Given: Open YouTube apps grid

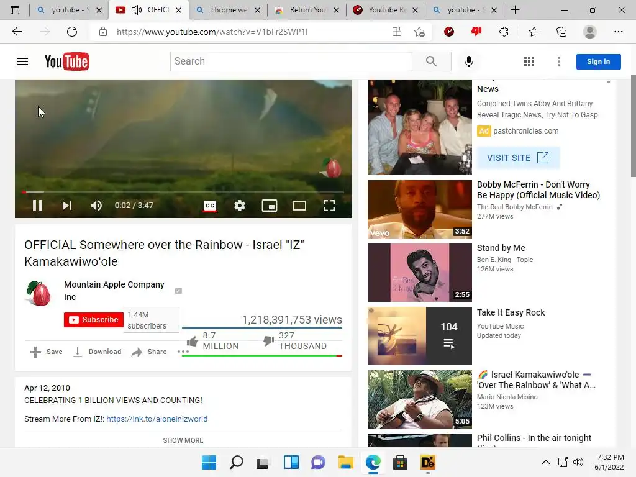Looking at the screenshot, I should [x=529, y=61].
